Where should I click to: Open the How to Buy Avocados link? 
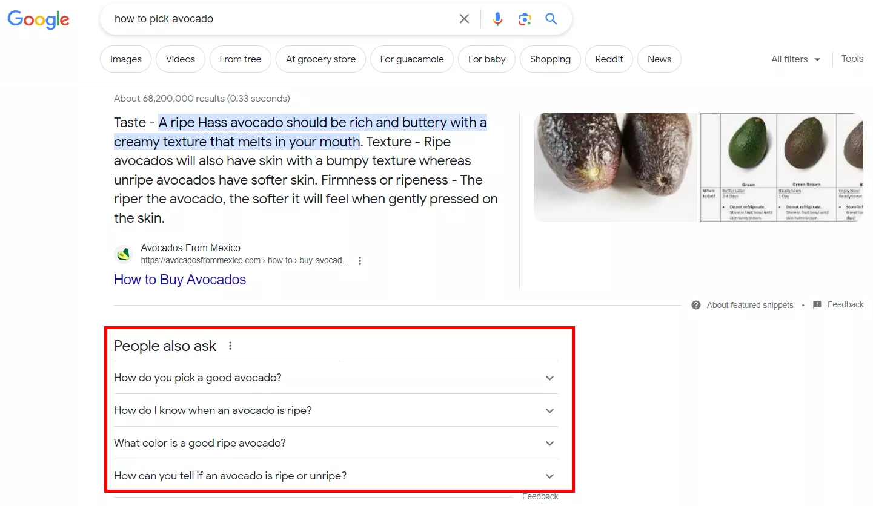click(x=180, y=280)
